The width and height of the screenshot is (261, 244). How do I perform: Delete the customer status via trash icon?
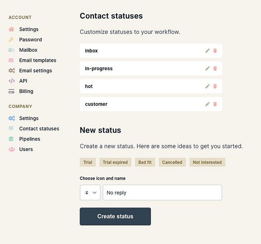tap(215, 104)
